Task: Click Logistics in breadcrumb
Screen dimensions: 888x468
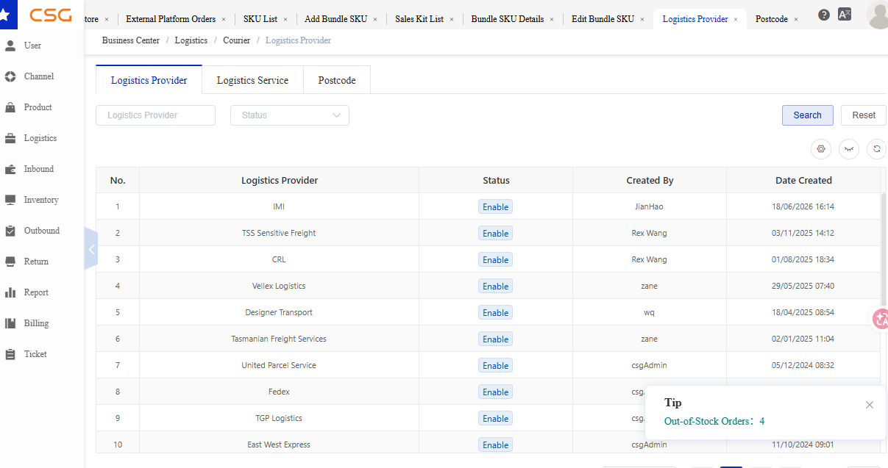Action: point(191,40)
